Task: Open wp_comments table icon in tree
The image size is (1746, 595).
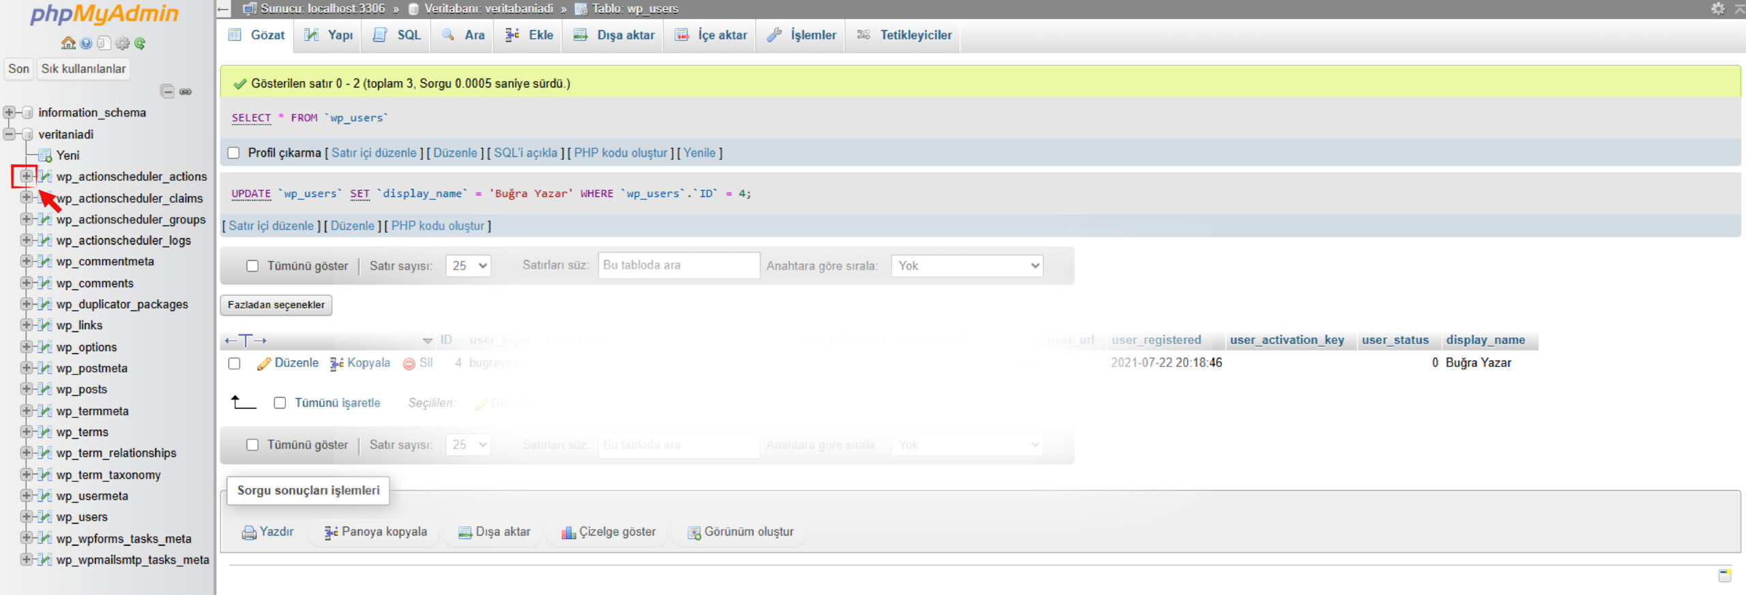Action: coord(45,283)
